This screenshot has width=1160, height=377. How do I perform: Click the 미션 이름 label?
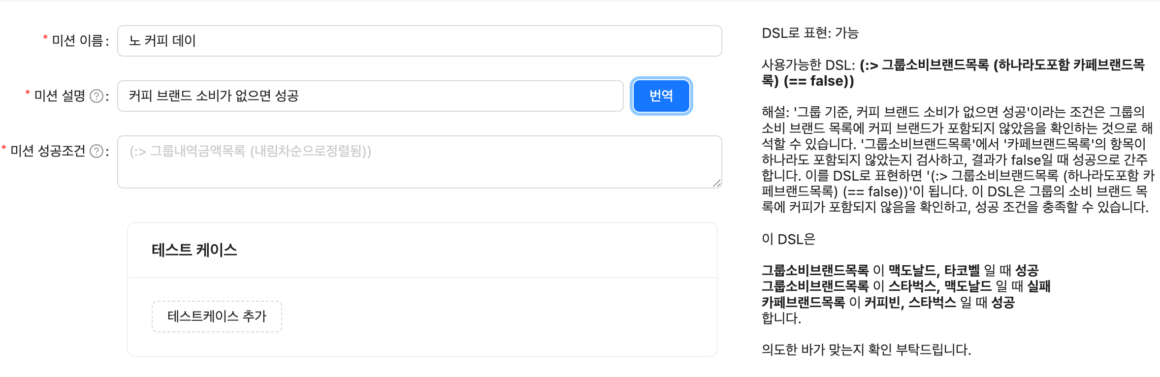tap(77, 41)
